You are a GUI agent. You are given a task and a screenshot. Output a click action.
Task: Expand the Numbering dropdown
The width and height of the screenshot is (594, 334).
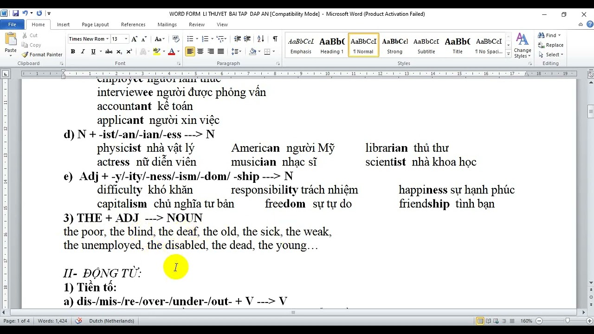(212, 39)
